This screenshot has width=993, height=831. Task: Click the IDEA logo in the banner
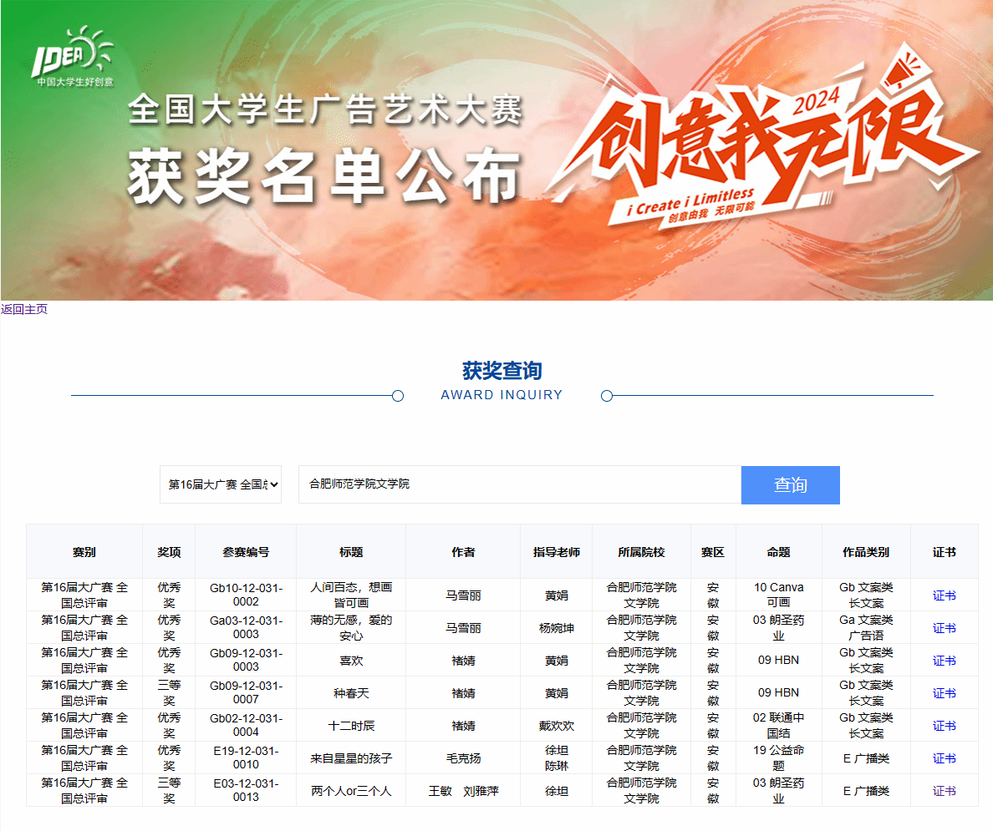73,58
